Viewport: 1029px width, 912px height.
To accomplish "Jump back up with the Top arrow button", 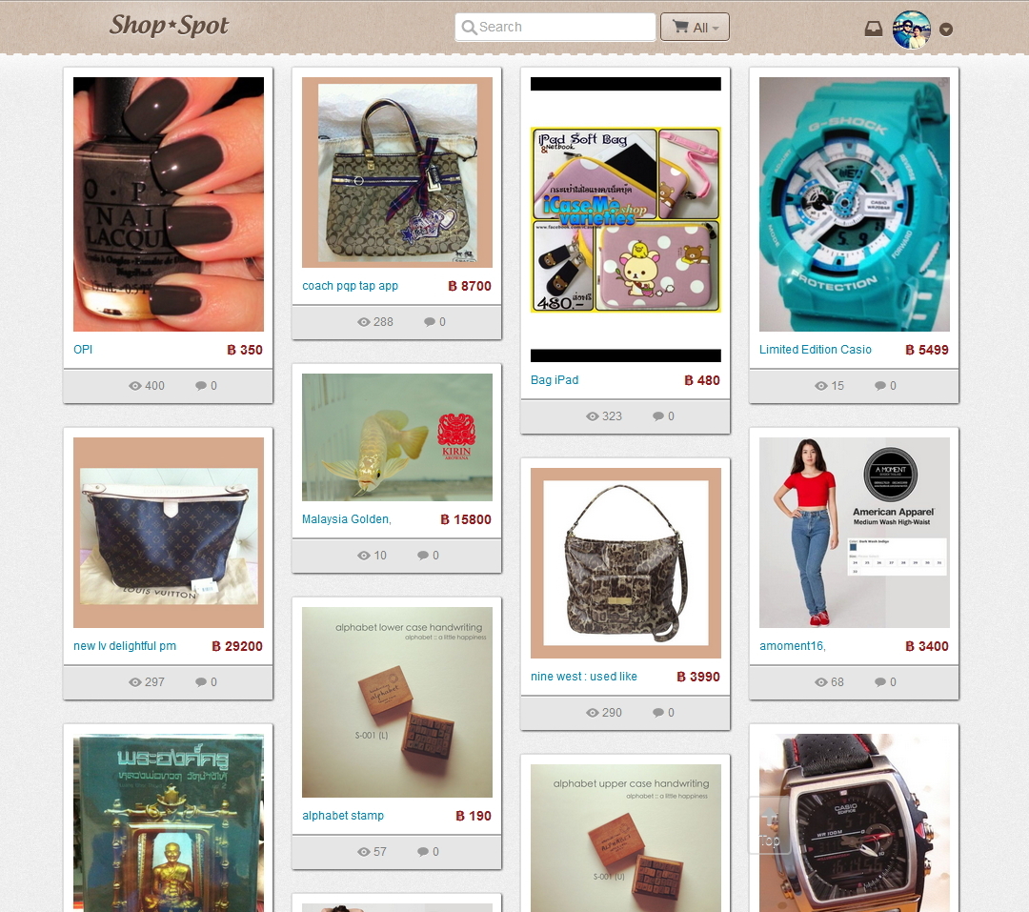I will click(x=769, y=826).
